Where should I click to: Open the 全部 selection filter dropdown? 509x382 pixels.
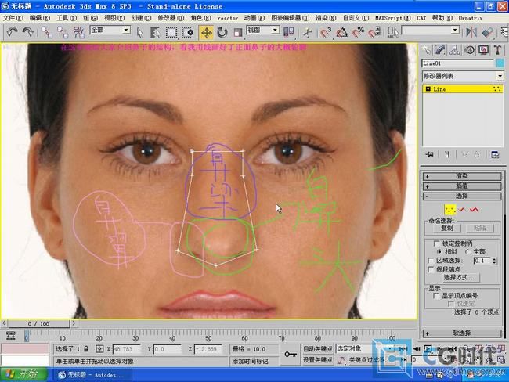(110, 31)
